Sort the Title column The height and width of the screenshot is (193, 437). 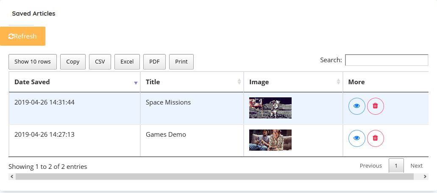point(239,82)
